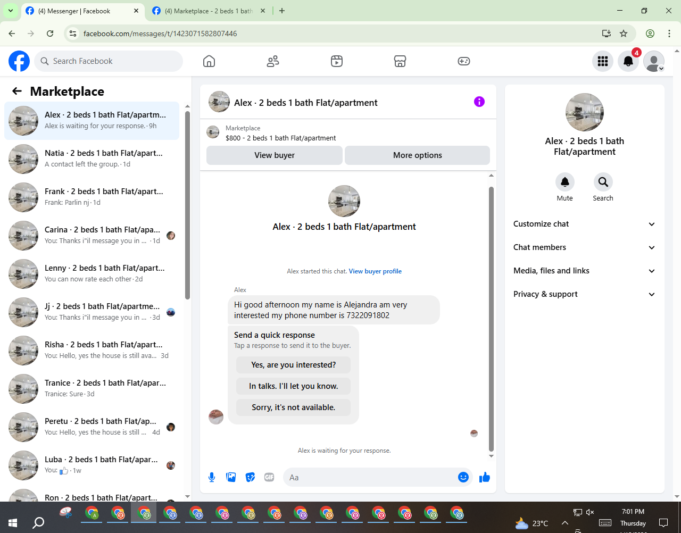
Task: Choose a GIF icon
Action: point(269,477)
